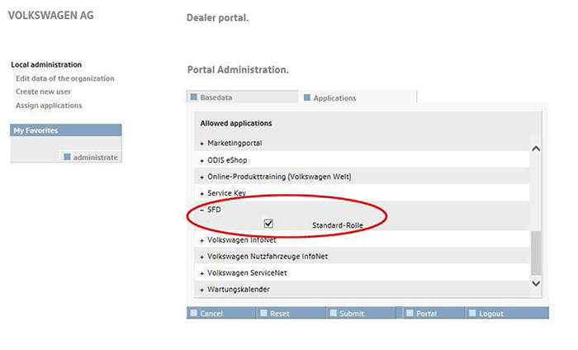
Task: Click the square icon beside Reset
Action: point(263,314)
